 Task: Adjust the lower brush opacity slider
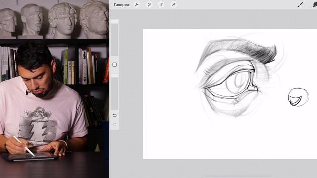(114, 92)
